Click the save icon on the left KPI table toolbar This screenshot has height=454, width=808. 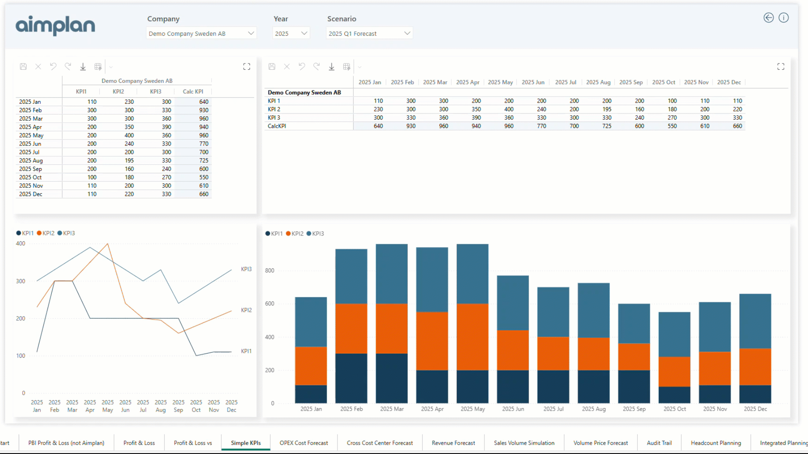point(23,66)
